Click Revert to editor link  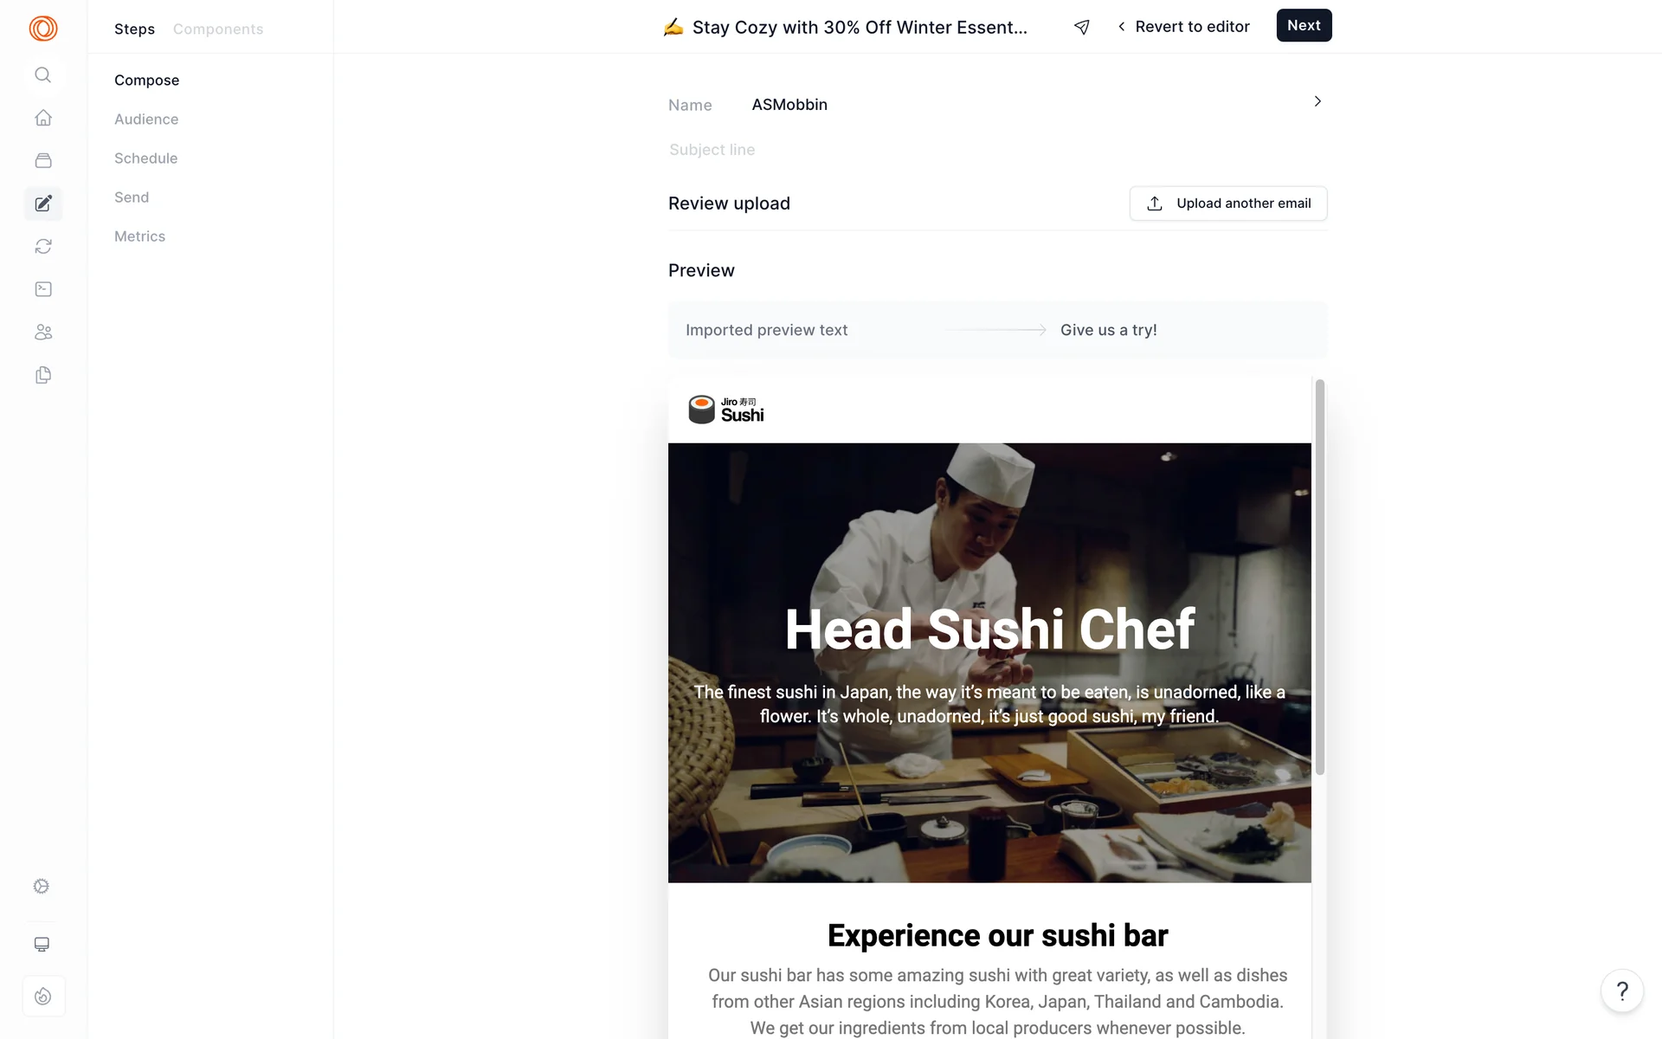1183,27
